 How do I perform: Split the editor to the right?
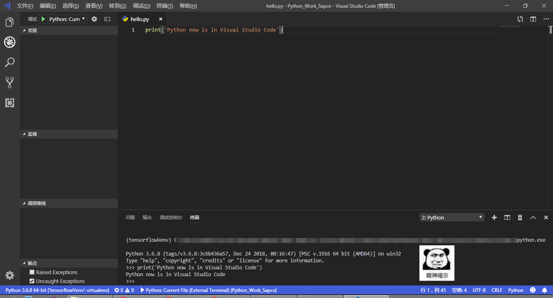click(533, 19)
